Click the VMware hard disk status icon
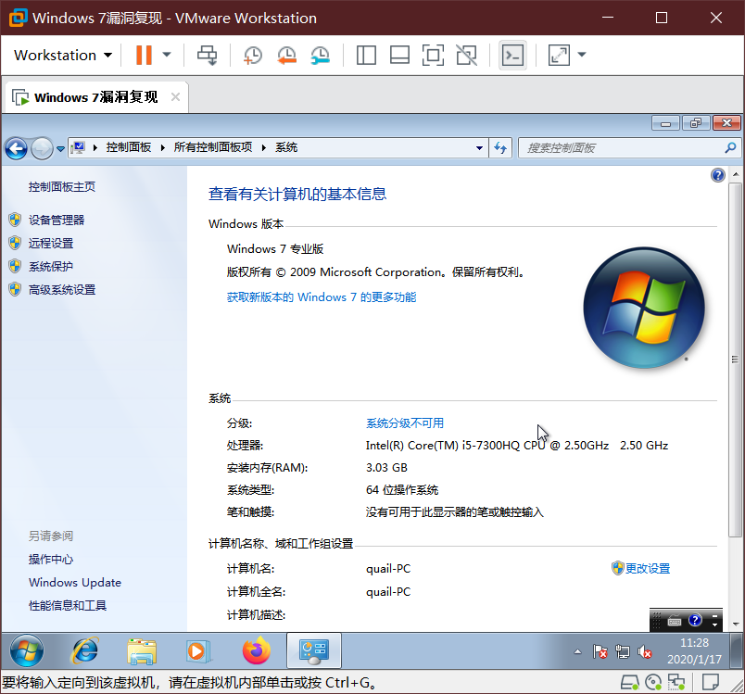 click(x=630, y=683)
